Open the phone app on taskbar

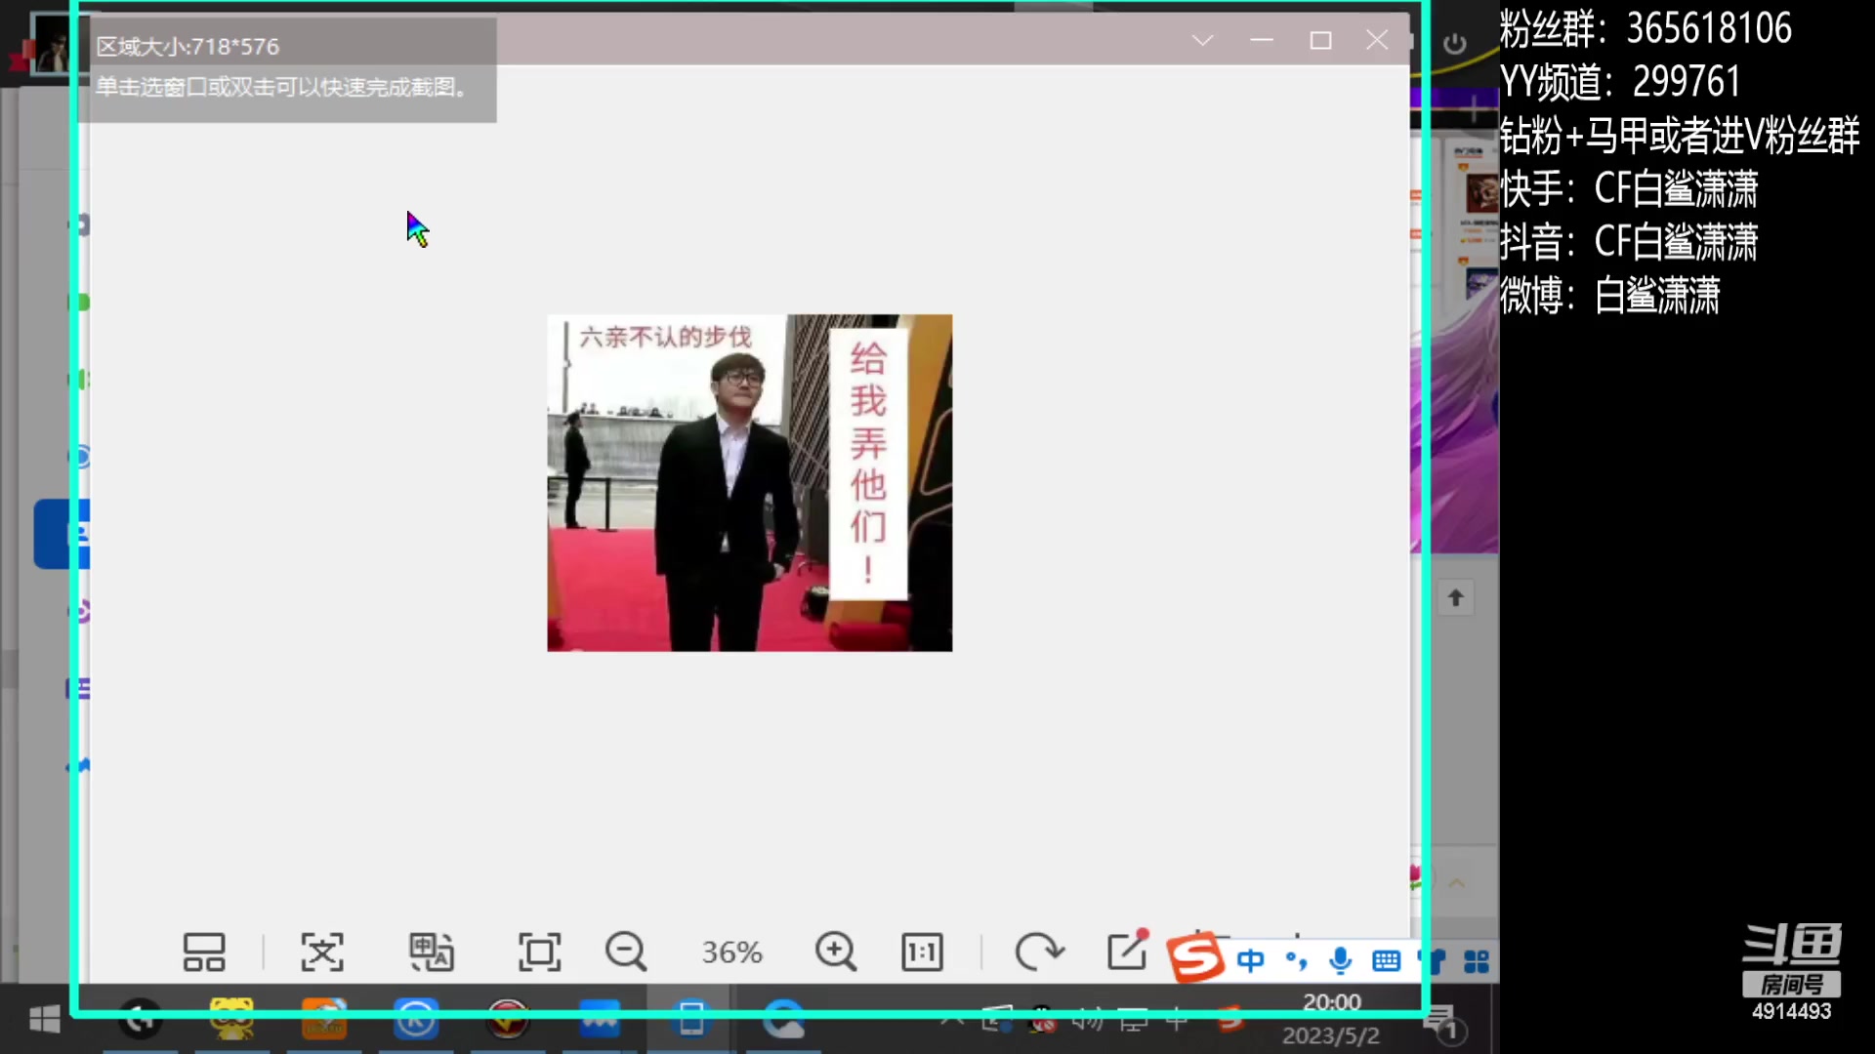[691, 1021]
